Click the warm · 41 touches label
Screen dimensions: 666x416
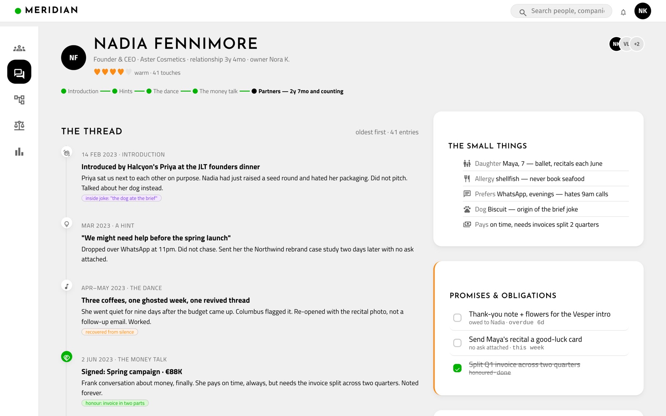tap(157, 73)
